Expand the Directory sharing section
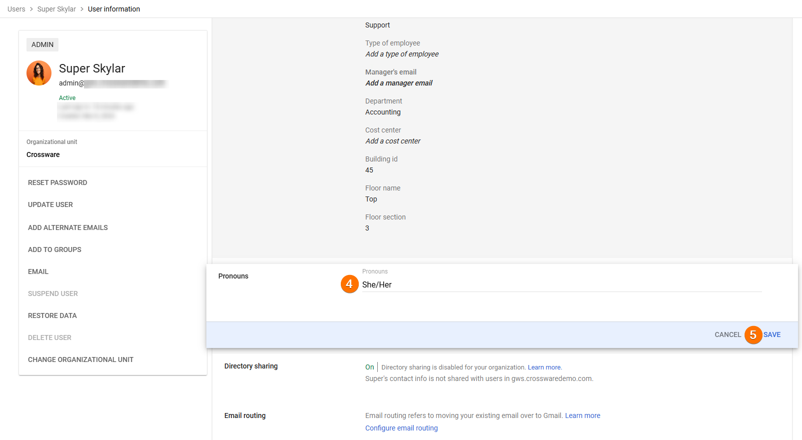 pyautogui.click(x=251, y=366)
